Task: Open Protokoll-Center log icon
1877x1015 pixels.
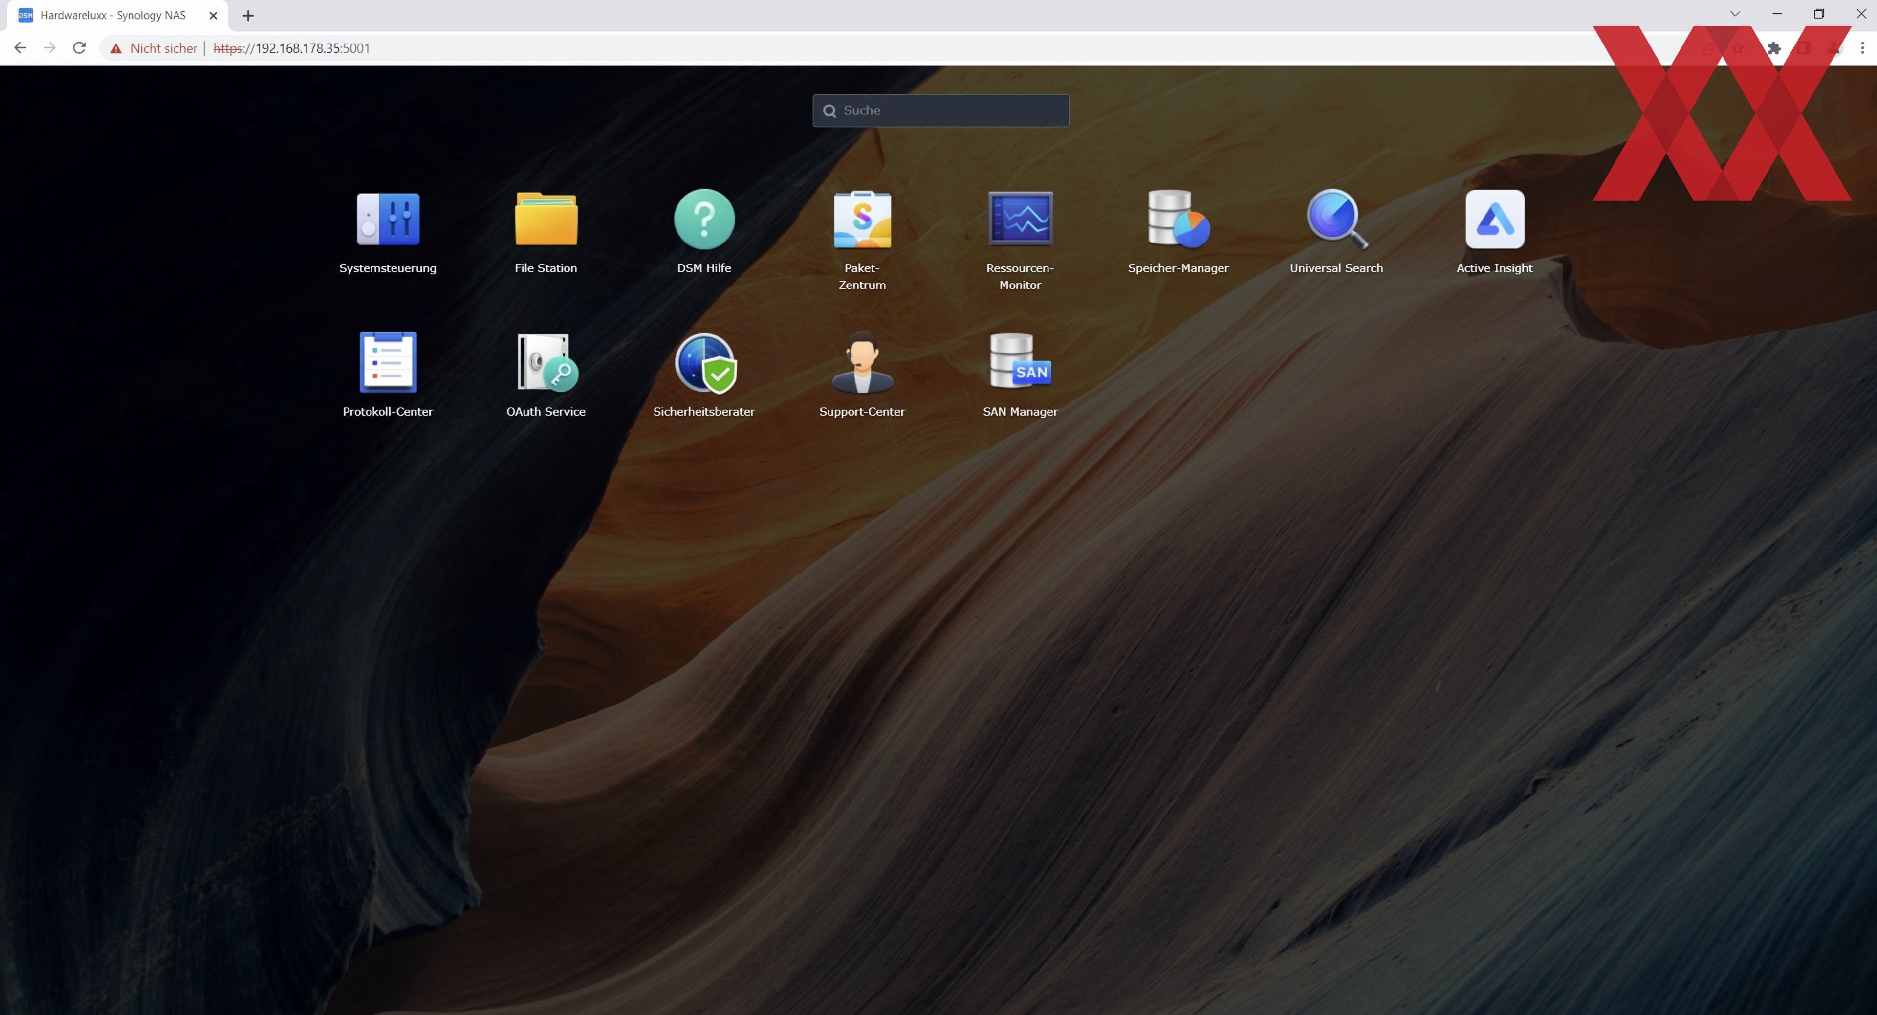Action: click(x=388, y=362)
